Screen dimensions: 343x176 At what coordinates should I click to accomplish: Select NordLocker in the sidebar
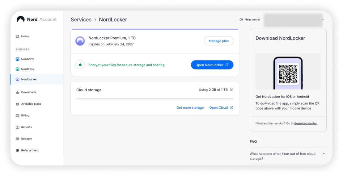pos(37,79)
